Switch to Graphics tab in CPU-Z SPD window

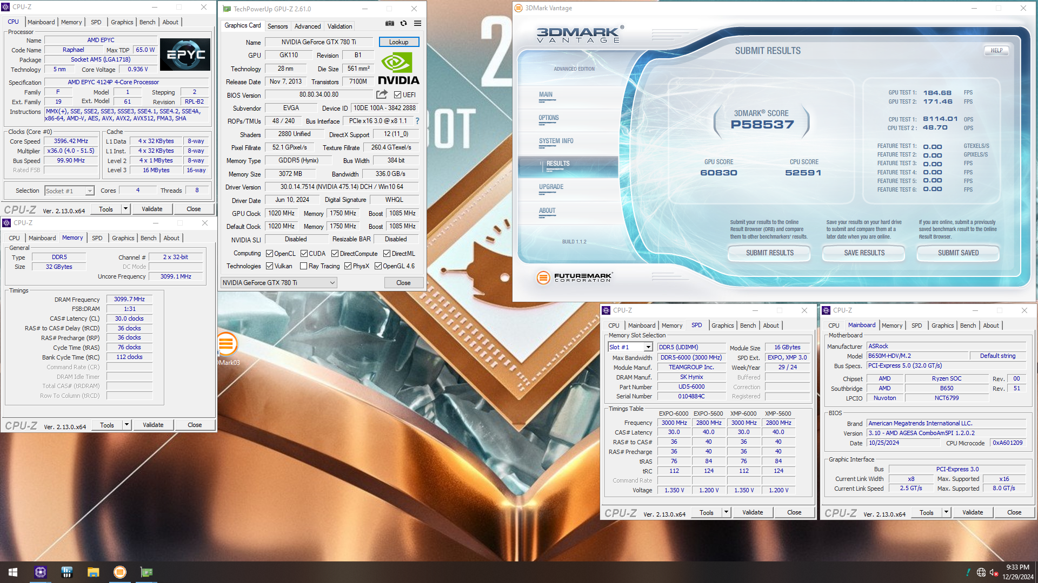(x=723, y=326)
